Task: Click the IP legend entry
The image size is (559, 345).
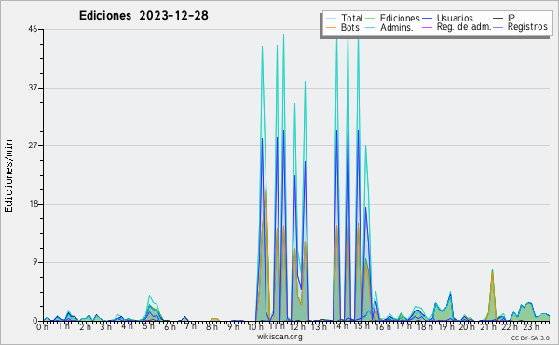Action: tap(504, 18)
